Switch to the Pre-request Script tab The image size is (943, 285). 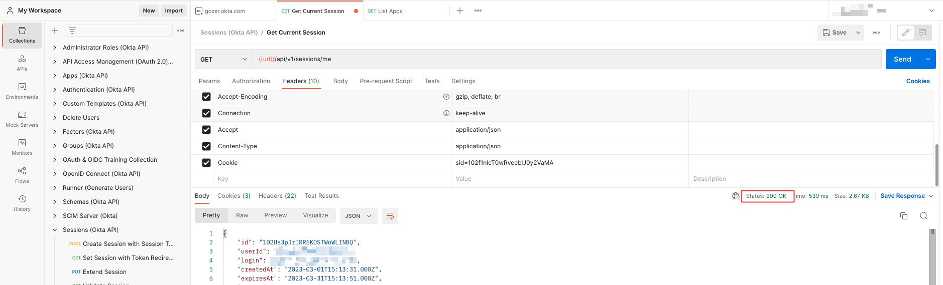[x=386, y=81]
